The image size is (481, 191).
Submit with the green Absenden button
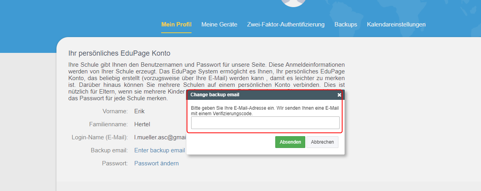[290, 142]
